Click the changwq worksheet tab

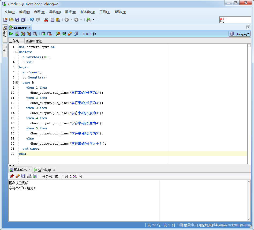(20, 28)
